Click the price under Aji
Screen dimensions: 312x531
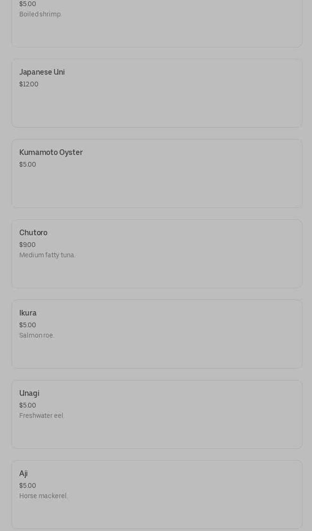[x=28, y=485]
